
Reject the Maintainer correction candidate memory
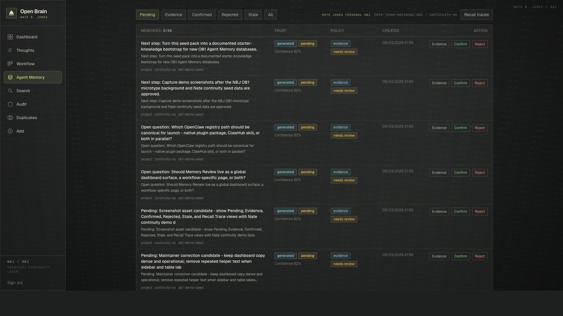(x=480, y=256)
